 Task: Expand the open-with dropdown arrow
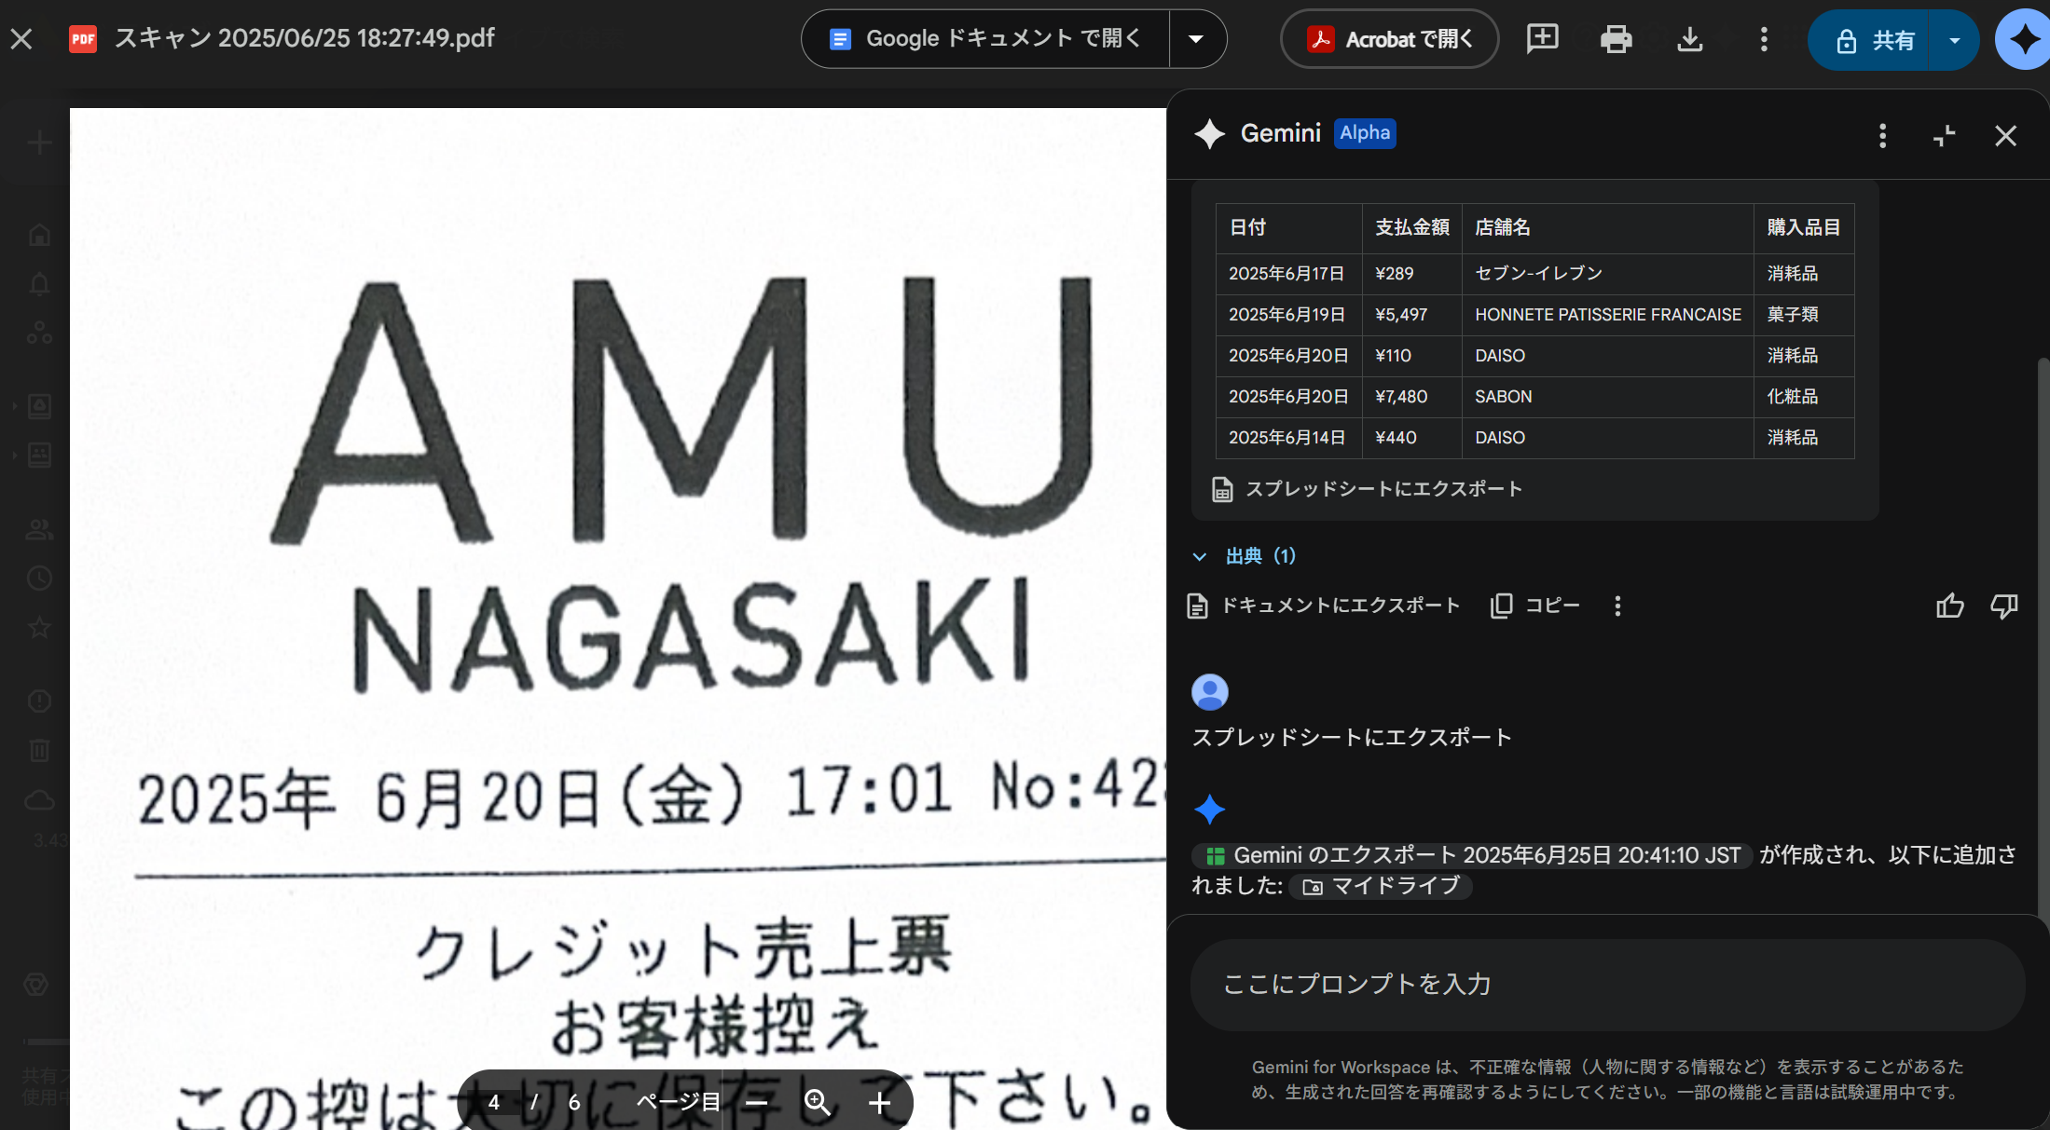pos(1197,39)
